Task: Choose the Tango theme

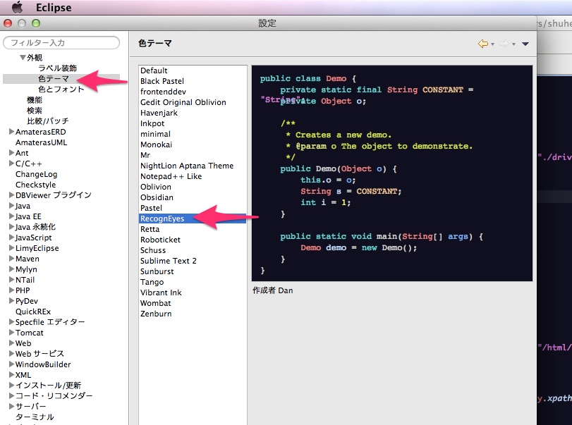Action: click(x=152, y=282)
